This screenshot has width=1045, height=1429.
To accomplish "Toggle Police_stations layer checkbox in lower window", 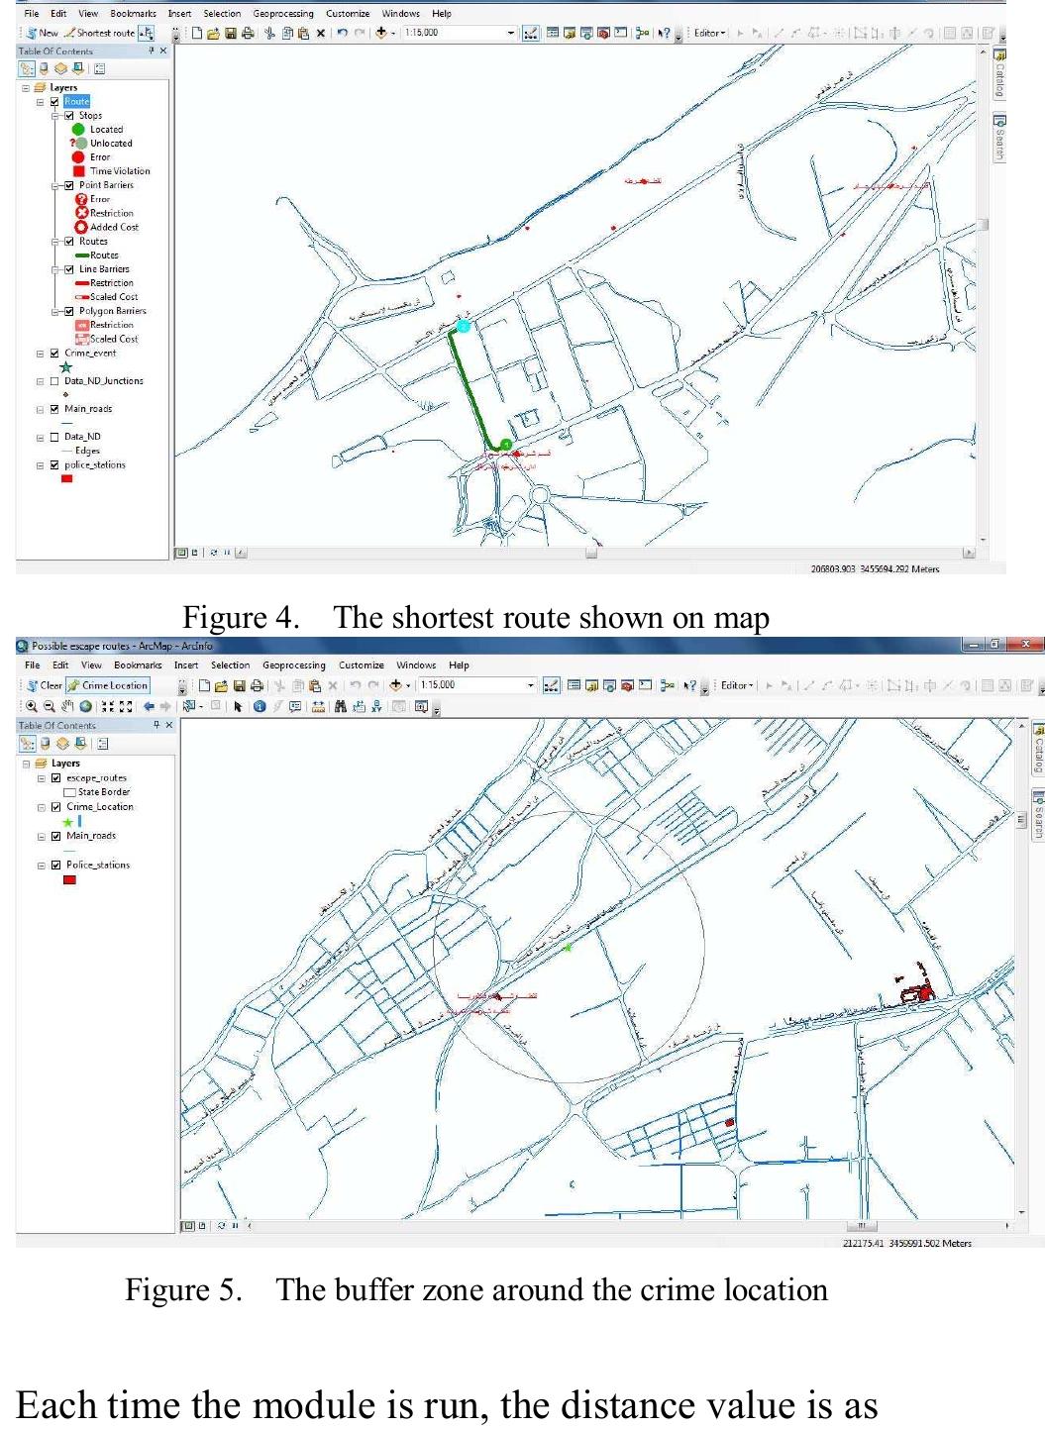I will tap(55, 866).
